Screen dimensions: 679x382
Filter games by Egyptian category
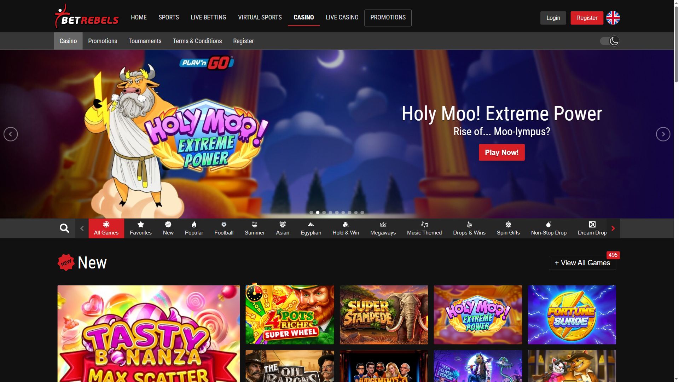[x=311, y=228]
